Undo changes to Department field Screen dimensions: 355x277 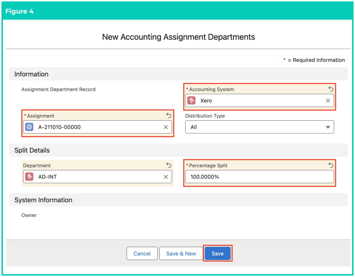(169, 165)
